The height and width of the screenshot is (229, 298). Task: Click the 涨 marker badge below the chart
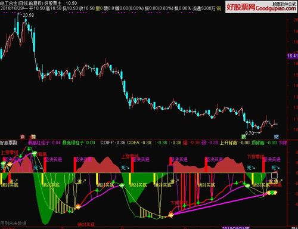click(x=23, y=137)
